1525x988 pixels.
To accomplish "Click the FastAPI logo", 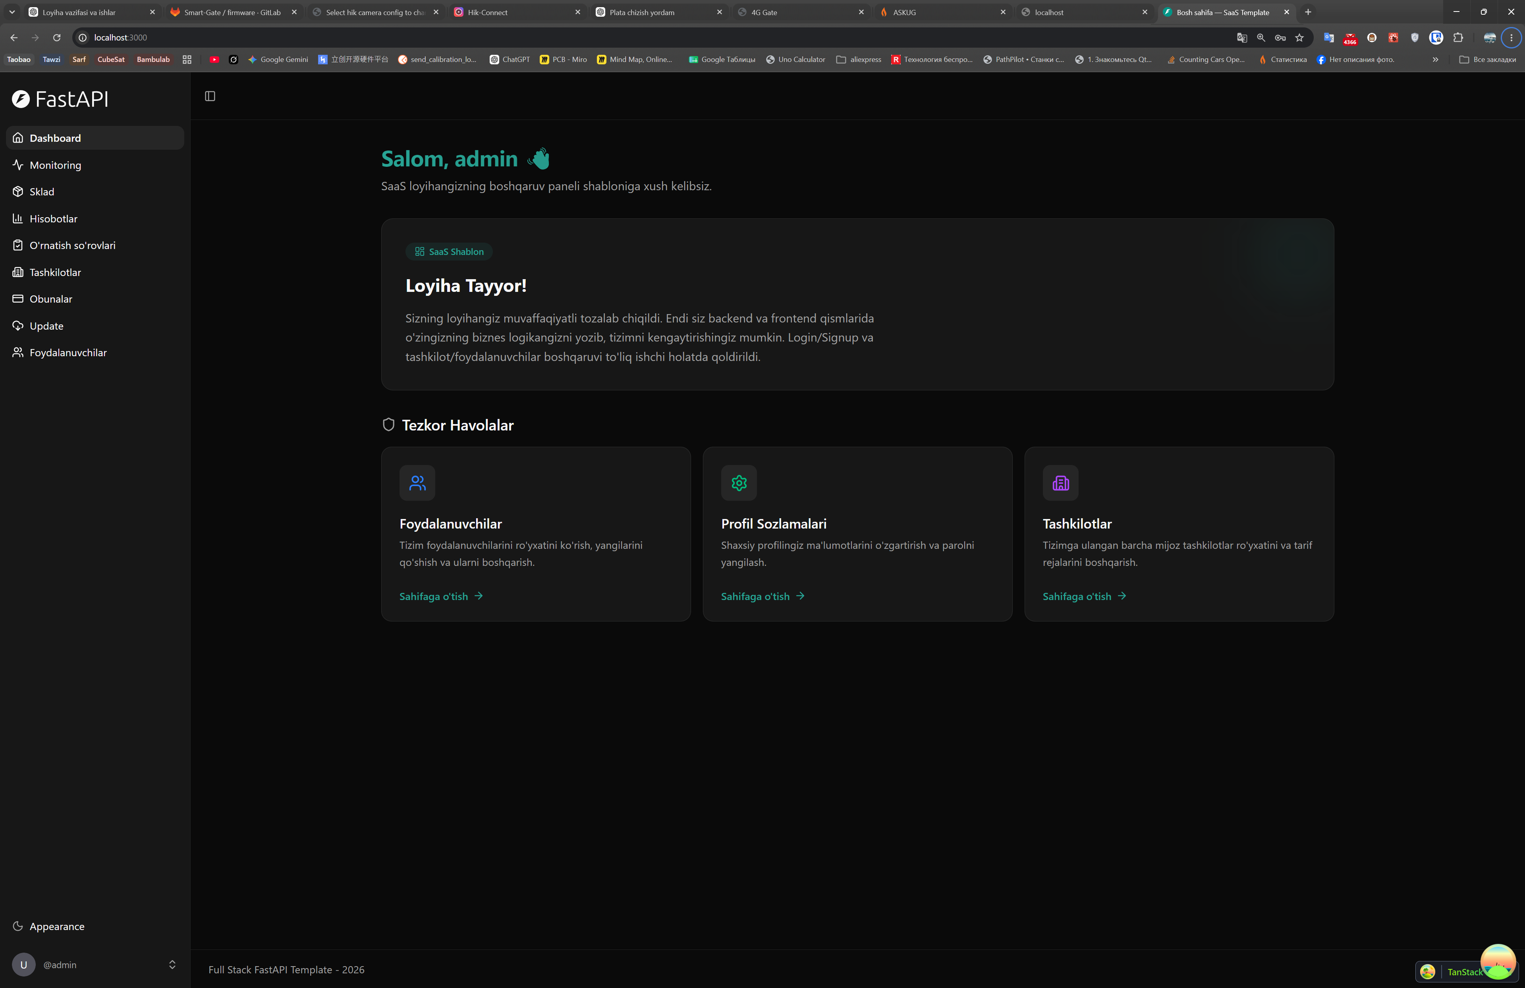I will [x=60, y=98].
